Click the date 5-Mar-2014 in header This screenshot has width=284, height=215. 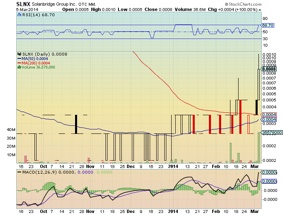pos(27,10)
